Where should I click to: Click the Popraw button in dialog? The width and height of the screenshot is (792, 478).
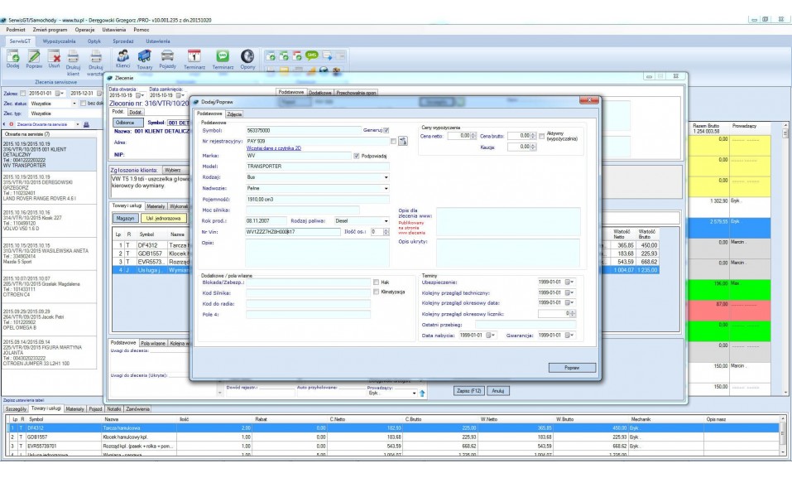point(570,367)
